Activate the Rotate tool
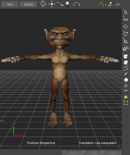This screenshot has width=130, height=155. [x=126, y=34]
